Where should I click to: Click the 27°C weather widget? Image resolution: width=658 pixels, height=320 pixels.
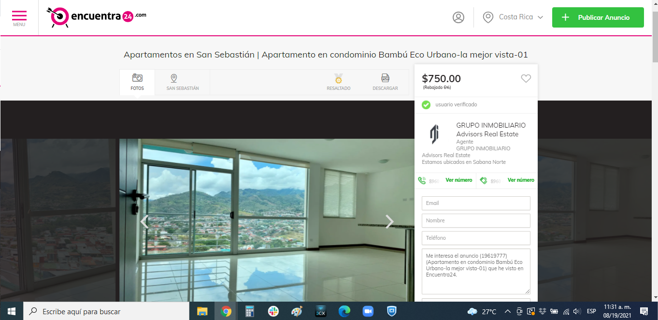pos(482,311)
